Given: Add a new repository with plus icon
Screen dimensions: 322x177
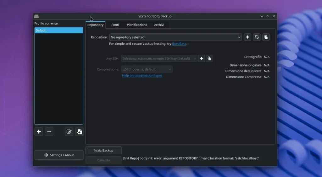Looking at the screenshot, I should coord(247,37).
